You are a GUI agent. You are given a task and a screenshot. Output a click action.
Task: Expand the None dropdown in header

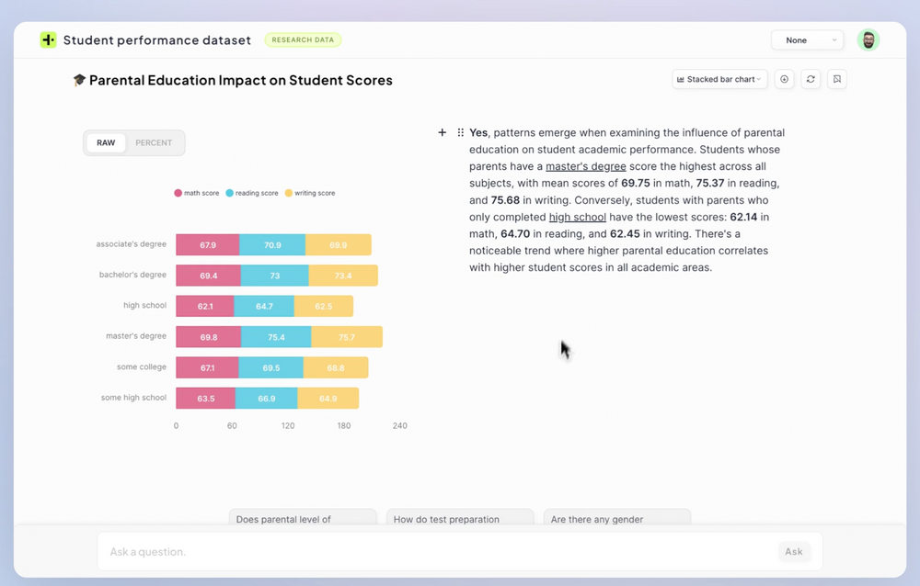tap(808, 39)
